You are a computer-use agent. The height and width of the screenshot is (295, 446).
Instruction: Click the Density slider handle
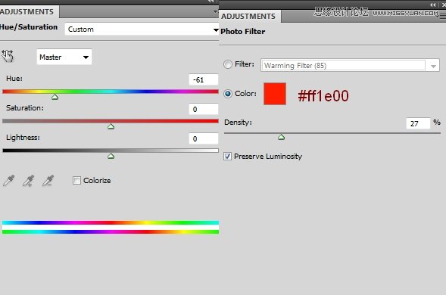pos(282,138)
